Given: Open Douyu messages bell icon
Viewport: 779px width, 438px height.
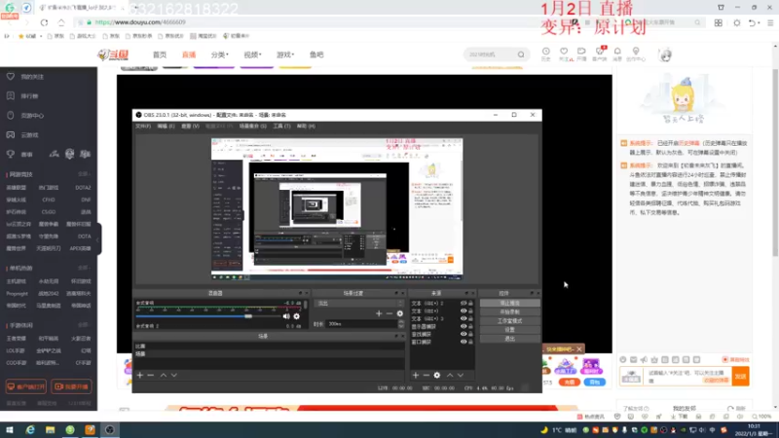Looking at the screenshot, I should [617, 52].
